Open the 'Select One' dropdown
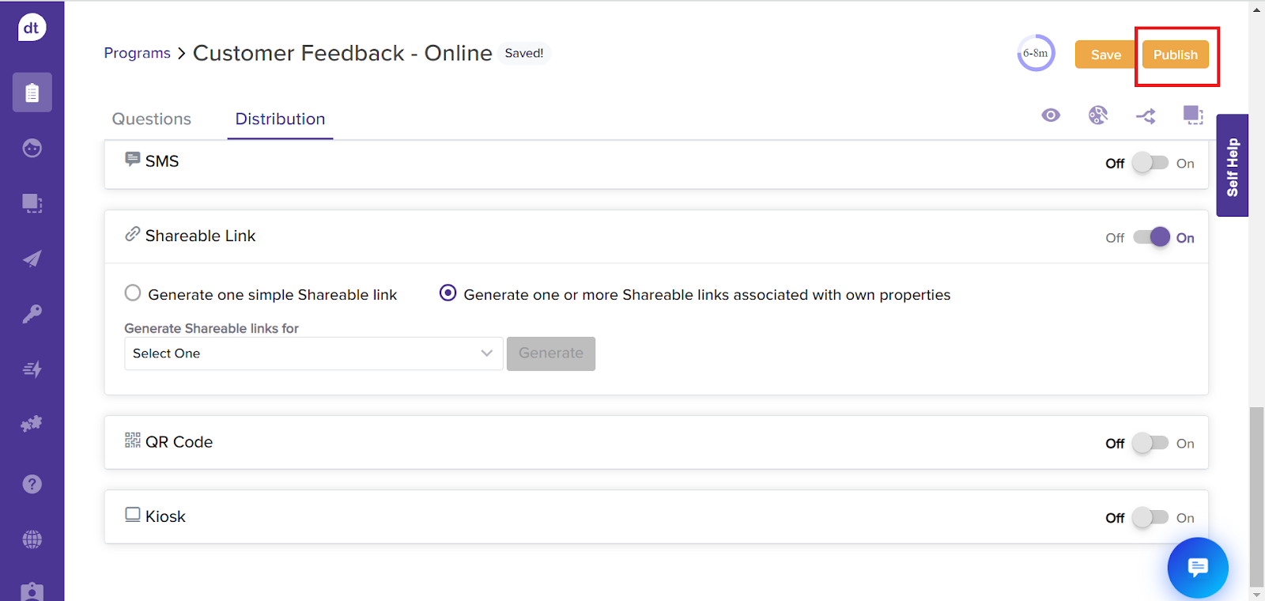Viewport: 1265px width, 601px height. pyautogui.click(x=313, y=353)
